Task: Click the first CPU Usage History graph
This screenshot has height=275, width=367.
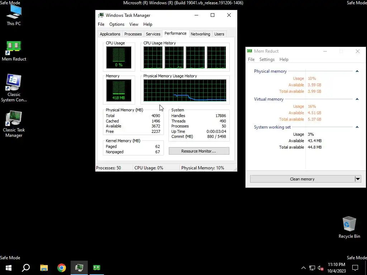Action: (153, 57)
